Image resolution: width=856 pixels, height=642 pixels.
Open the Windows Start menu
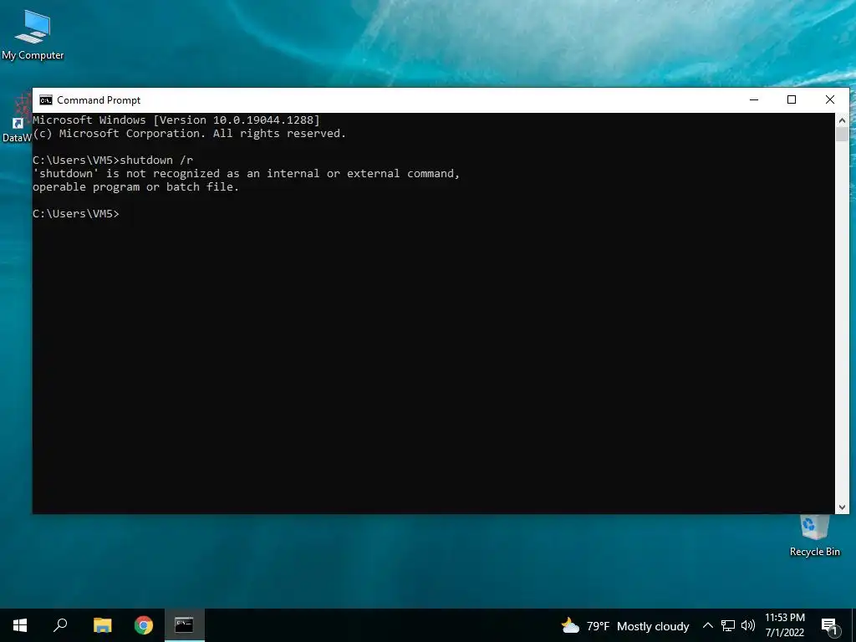(20, 625)
